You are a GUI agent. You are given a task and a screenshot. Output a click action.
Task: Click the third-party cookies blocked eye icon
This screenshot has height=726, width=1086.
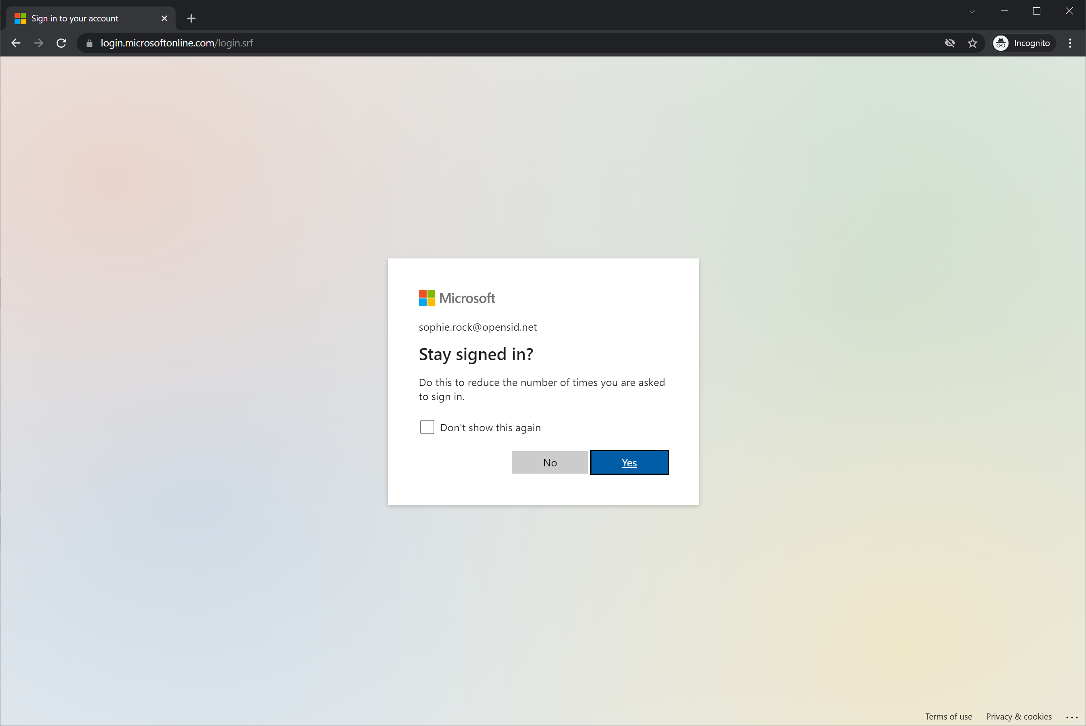point(950,43)
